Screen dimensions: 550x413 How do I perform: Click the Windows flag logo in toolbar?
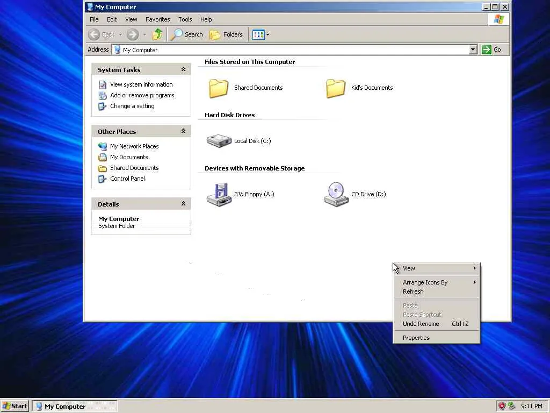[x=498, y=19]
